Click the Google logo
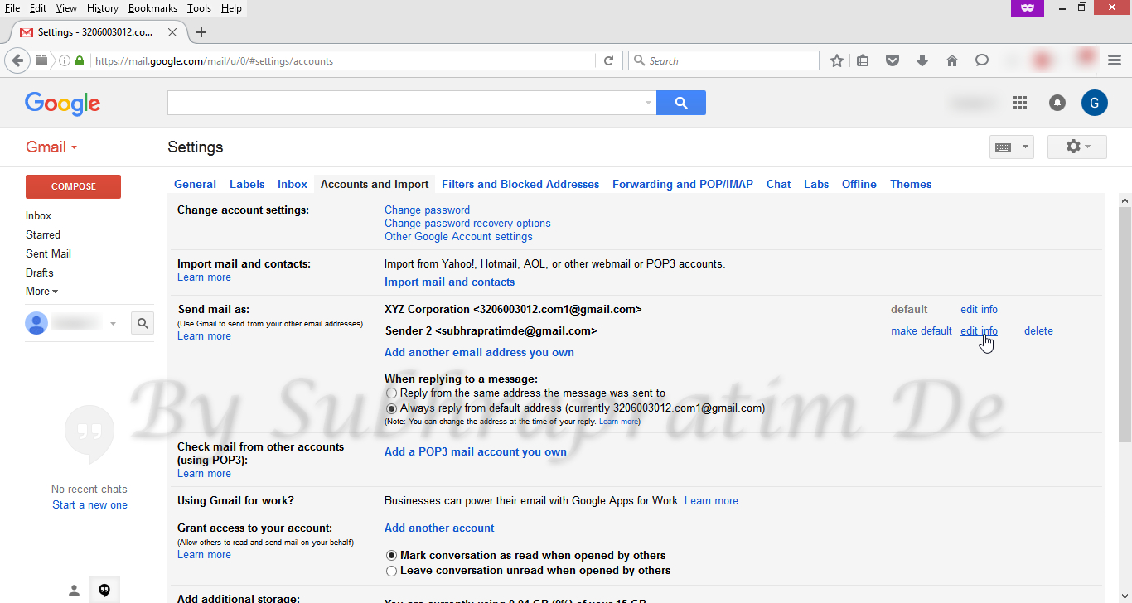The image size is (1132, 603). (x=62, y=104)
